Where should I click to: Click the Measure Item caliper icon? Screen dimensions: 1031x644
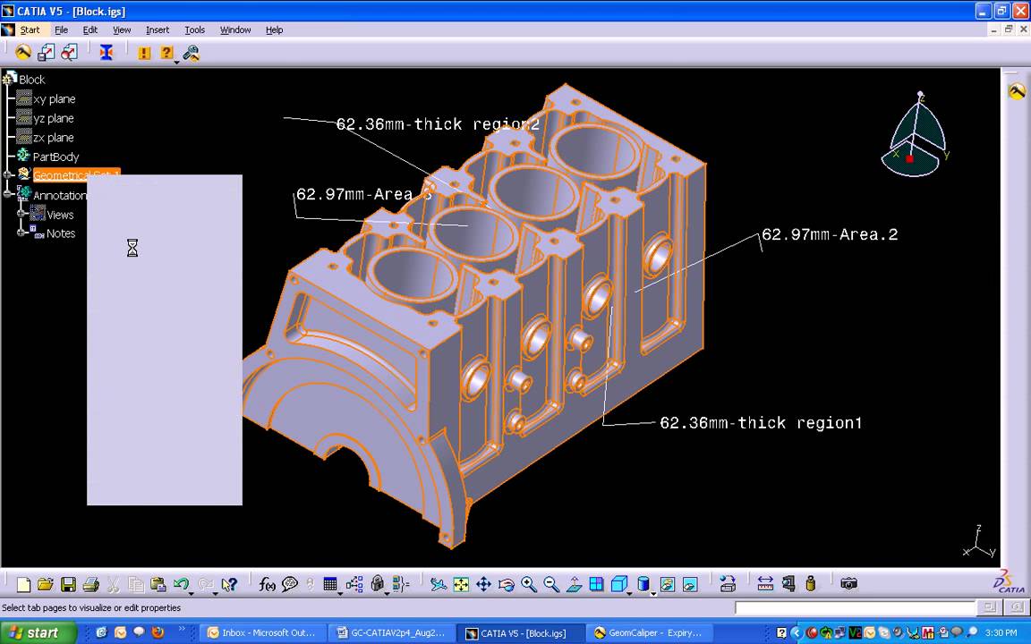click(788, 583)
